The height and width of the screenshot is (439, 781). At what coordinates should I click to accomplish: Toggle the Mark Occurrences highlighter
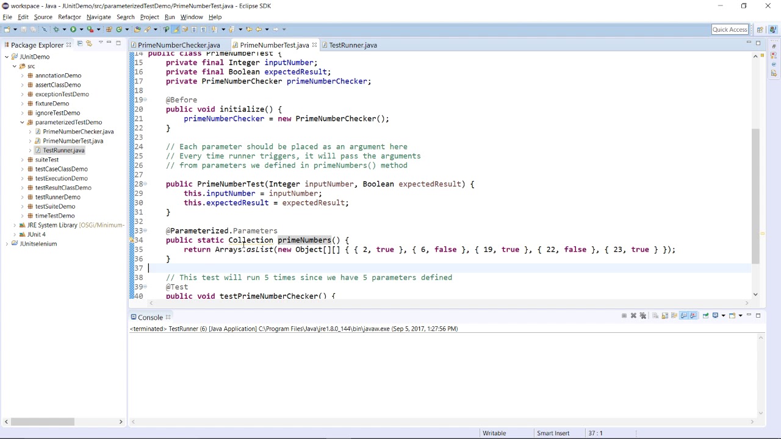[x=176, y=29]
